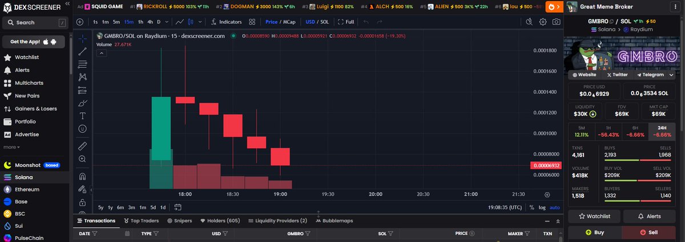
Task: Choose the line chart style icon
Action: [180, 22]
